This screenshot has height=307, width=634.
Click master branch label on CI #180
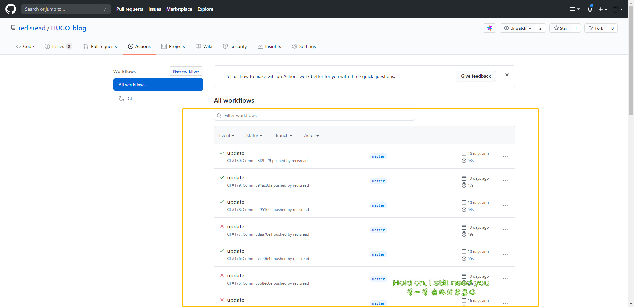[x=378, y=156]
